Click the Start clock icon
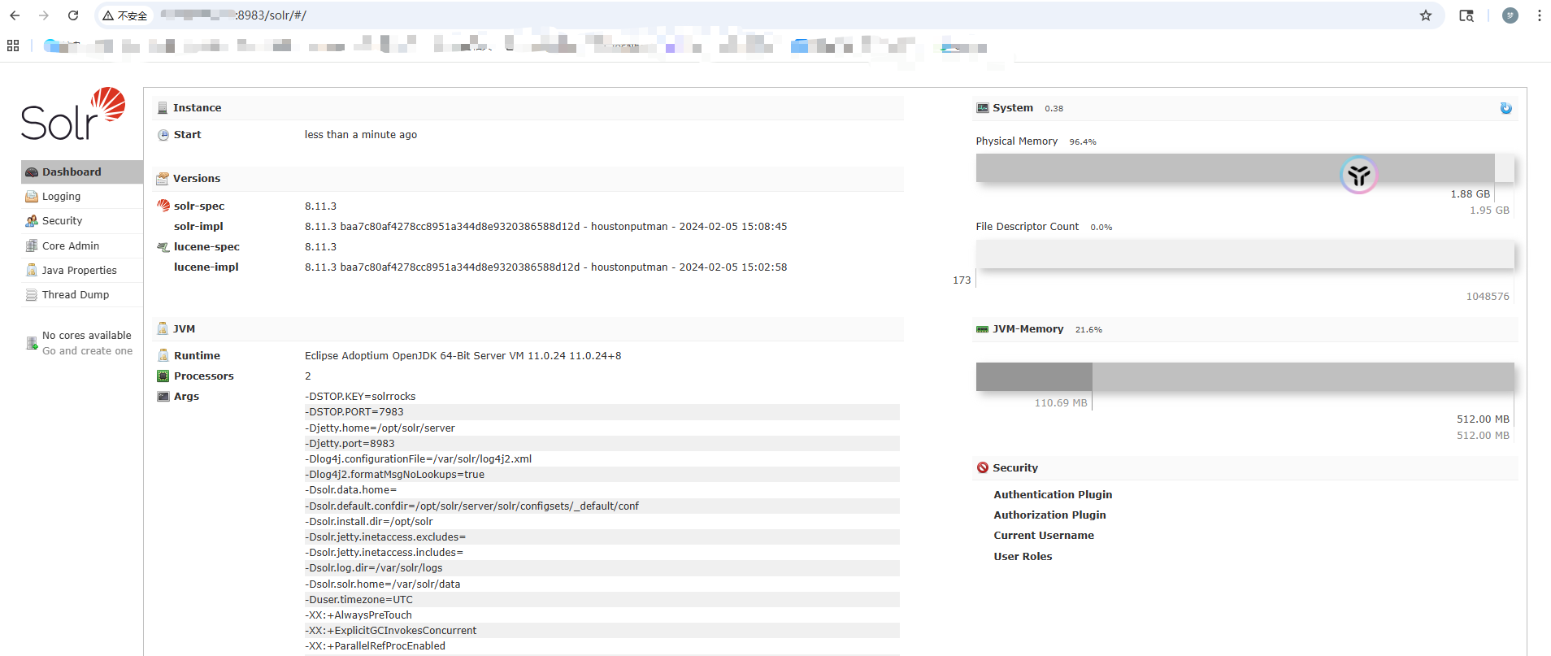 coord(163,135)
